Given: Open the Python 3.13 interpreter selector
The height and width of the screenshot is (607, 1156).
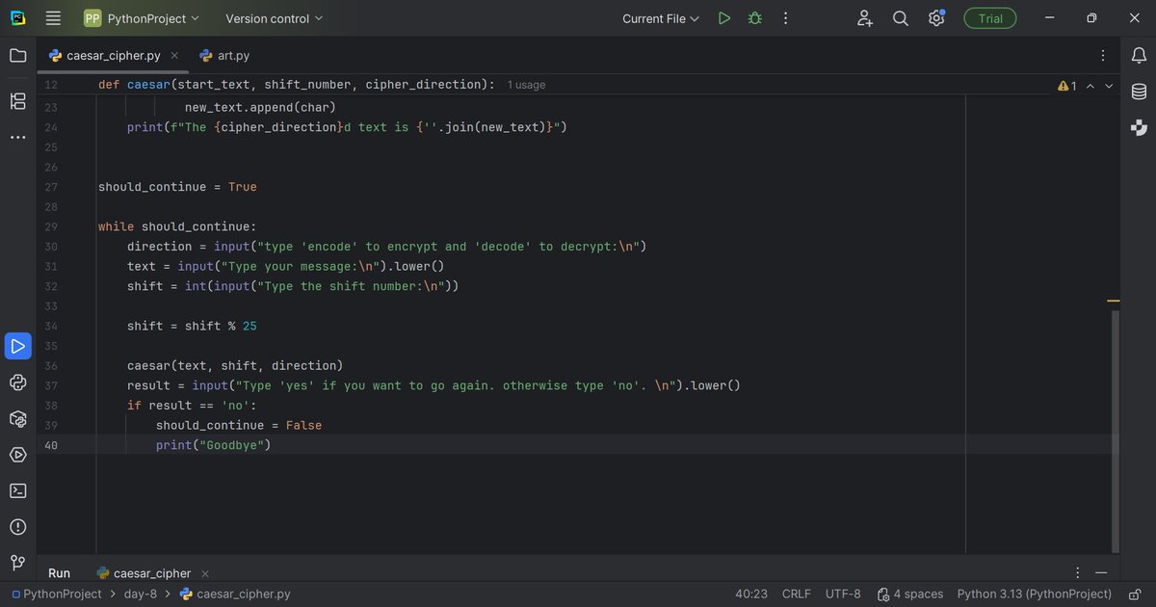Looking at the screenshot, I should 1035,594.
